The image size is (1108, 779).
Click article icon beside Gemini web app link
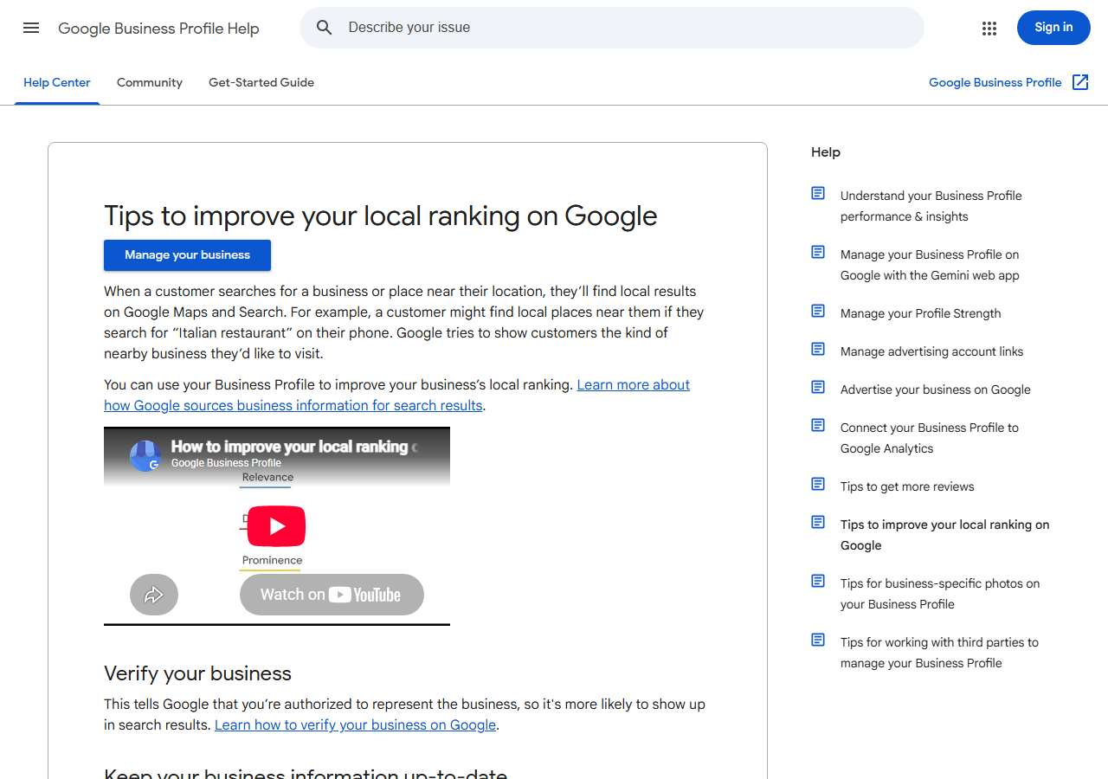[818, 252]
